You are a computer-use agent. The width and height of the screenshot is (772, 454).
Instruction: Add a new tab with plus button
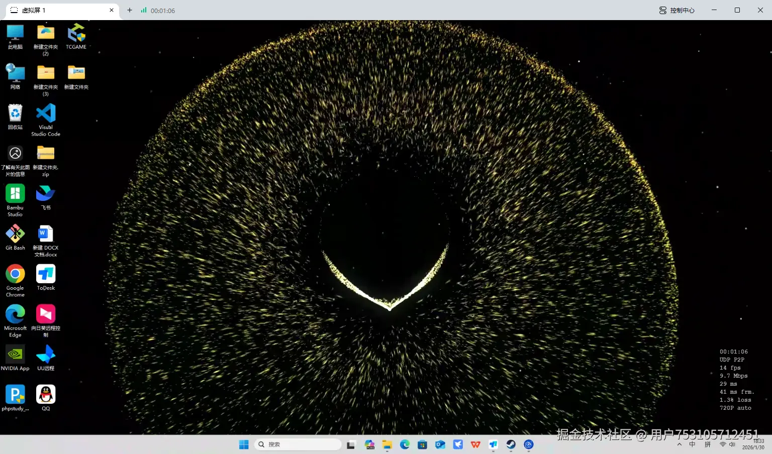click(130, 10)
